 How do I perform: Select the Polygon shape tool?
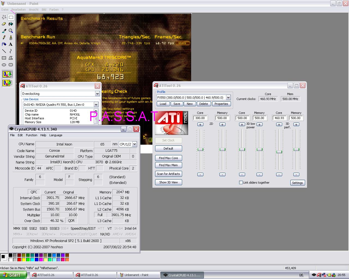(11, 58)
